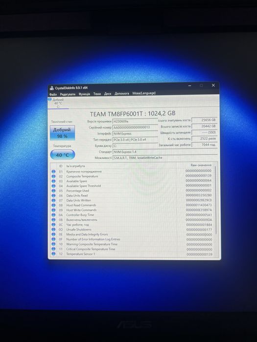Open the Редагувати menu
Screen dimensions: 257x342
tap(68, 94)
